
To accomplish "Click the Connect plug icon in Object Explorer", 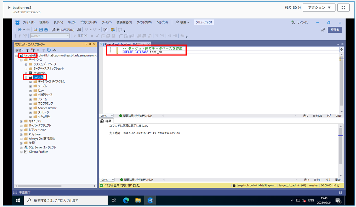I will click(x=28, y=50).
